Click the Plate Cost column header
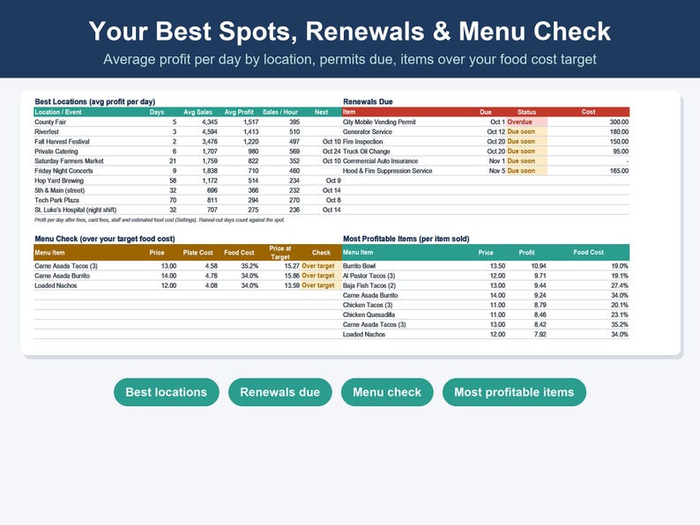The height and width of the screenshot is (525, 700). pyautogui.click(x=197, y=253)
